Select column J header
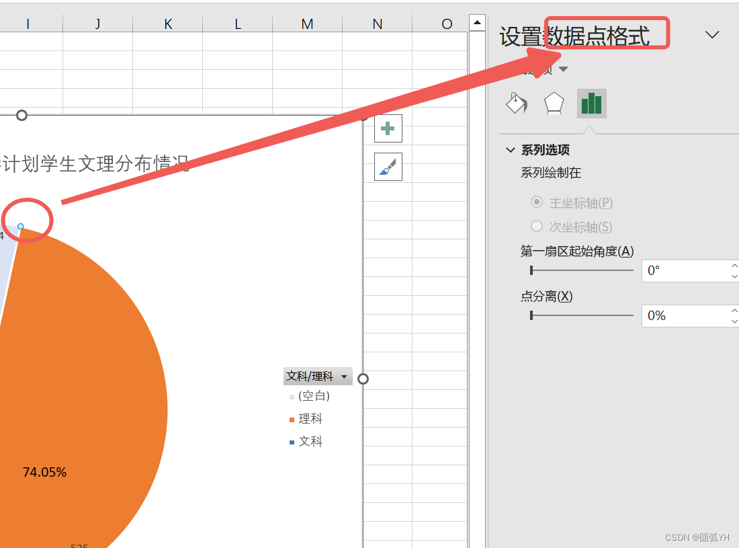This screenshot has width=739, height=548. (97, 24)
